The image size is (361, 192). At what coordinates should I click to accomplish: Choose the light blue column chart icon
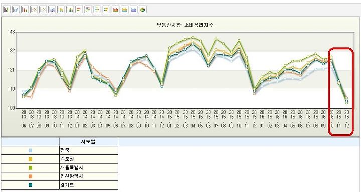click(16, 10)
